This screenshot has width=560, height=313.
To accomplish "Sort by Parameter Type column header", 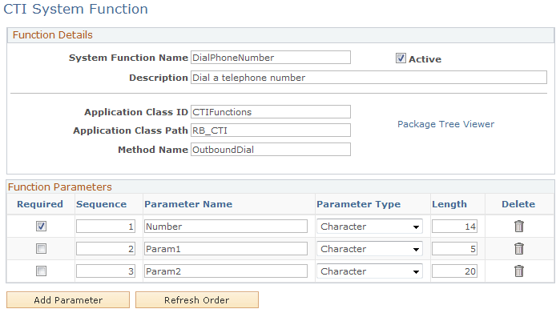I will tap(359, 204).
